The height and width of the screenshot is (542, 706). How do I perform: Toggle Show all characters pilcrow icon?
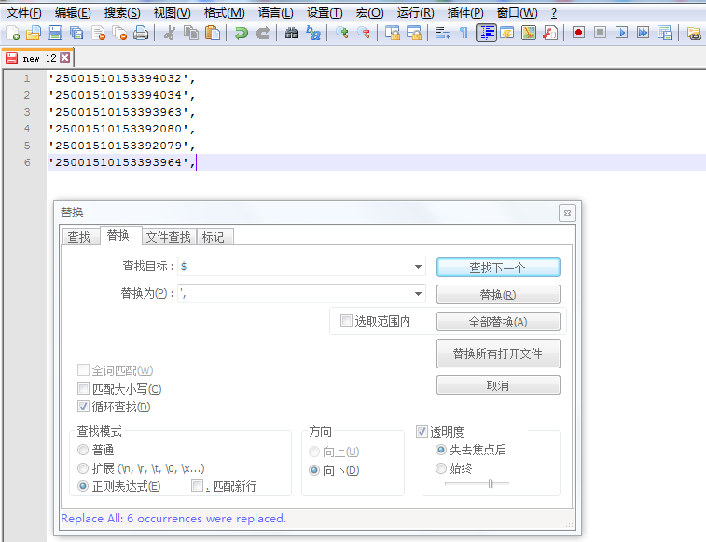tap(464, 33)
